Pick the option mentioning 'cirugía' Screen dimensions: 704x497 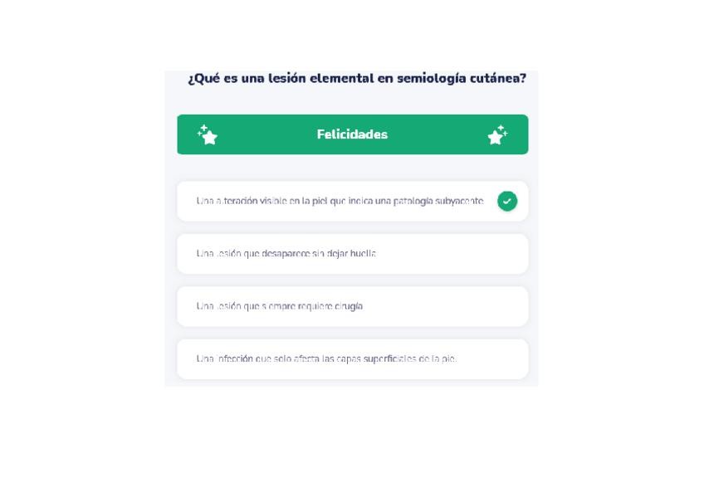tap(279, 306)
